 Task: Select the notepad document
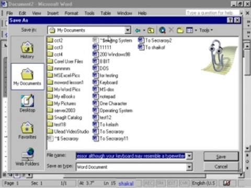pyautogui.click(x=104, y=97)
